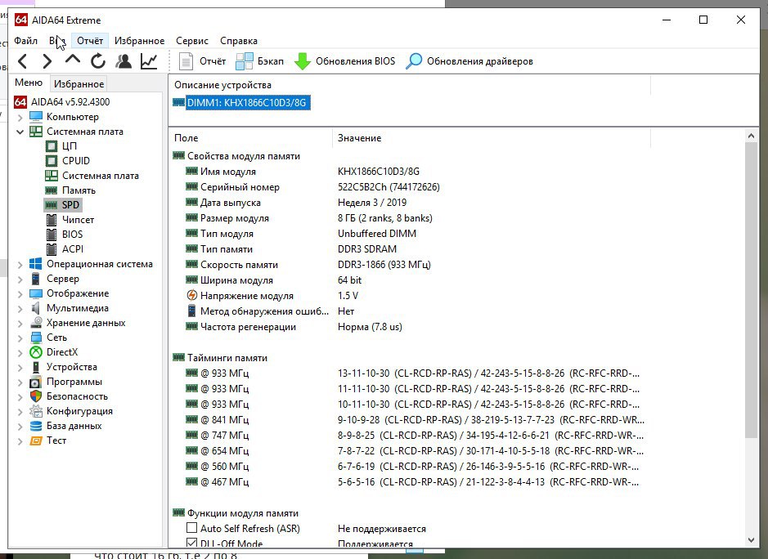Viewport: 768px width, 559px height.
Task: Click the Компьютер monitor icon
Action: pyautogui.click(x=36, y=117)
